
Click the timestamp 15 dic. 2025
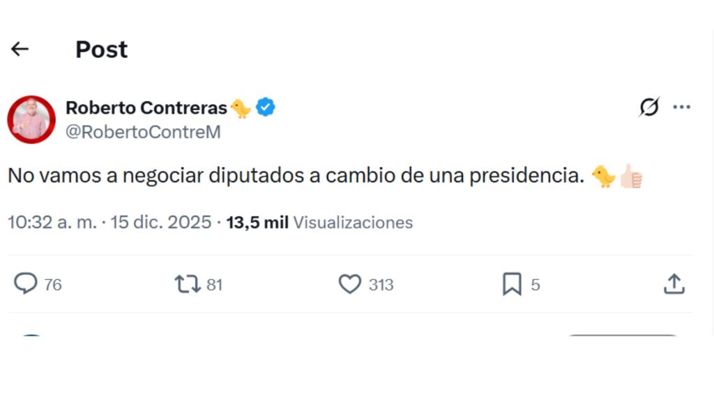click(x=161, y=222)
